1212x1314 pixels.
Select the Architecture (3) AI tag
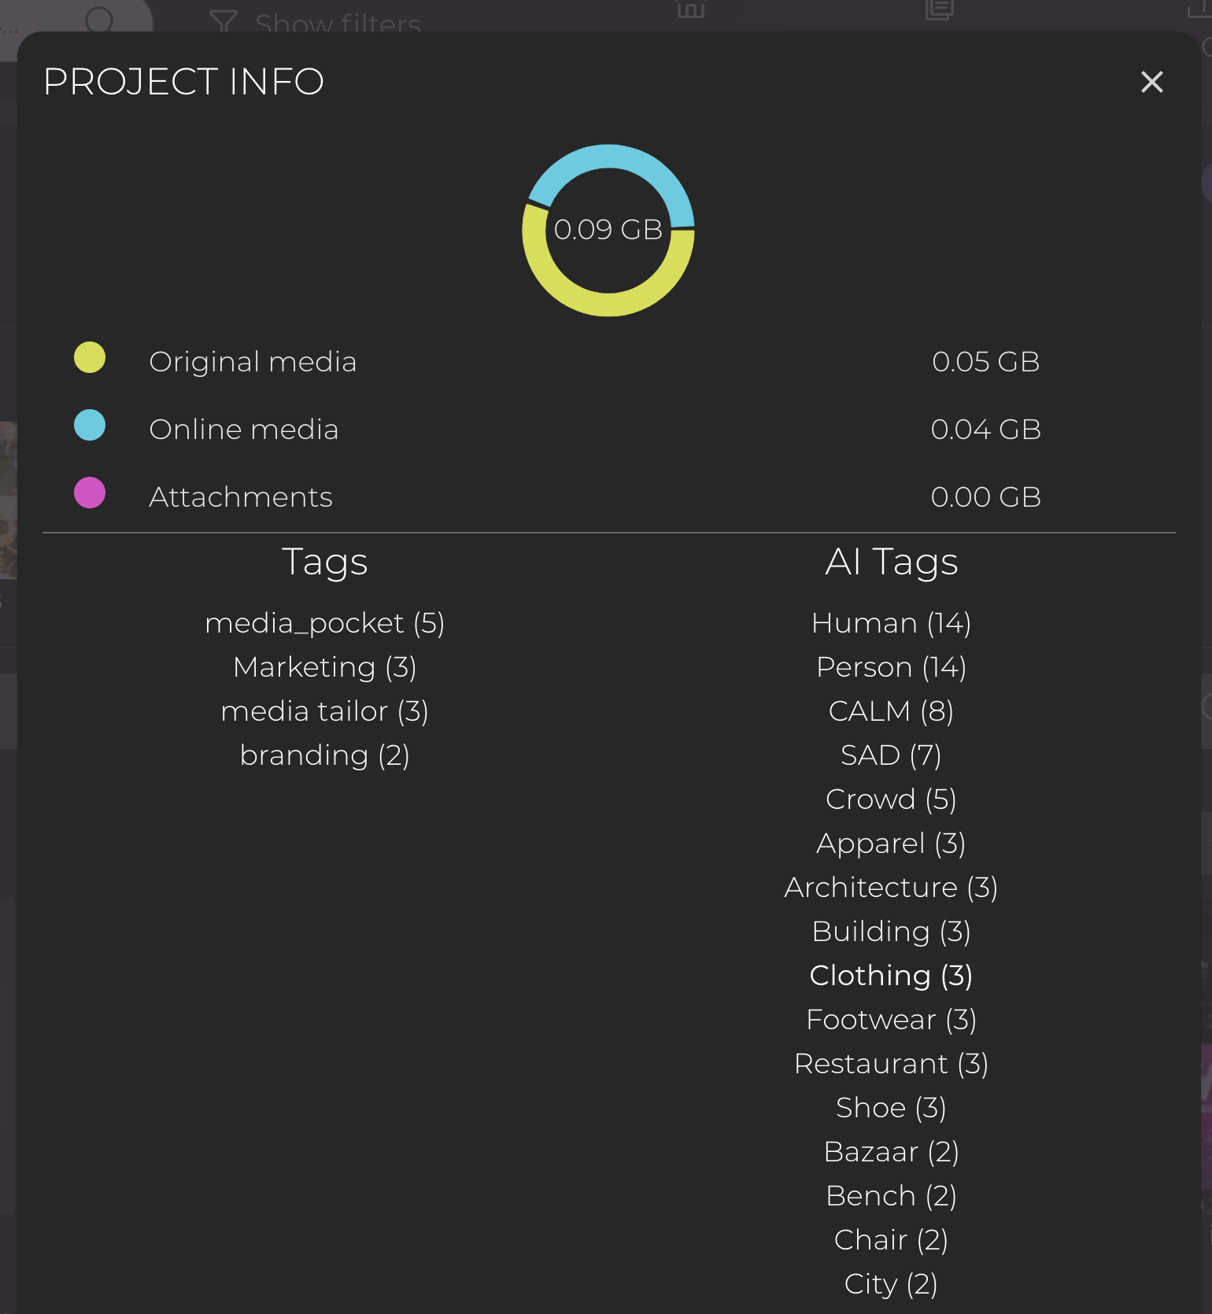[891, 888]
